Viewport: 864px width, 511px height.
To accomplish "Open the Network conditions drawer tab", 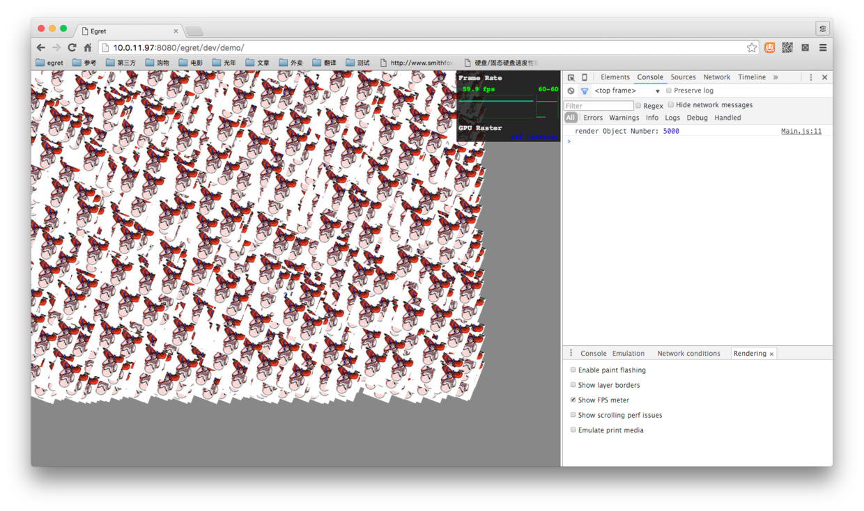I will (x=688, y=354).
